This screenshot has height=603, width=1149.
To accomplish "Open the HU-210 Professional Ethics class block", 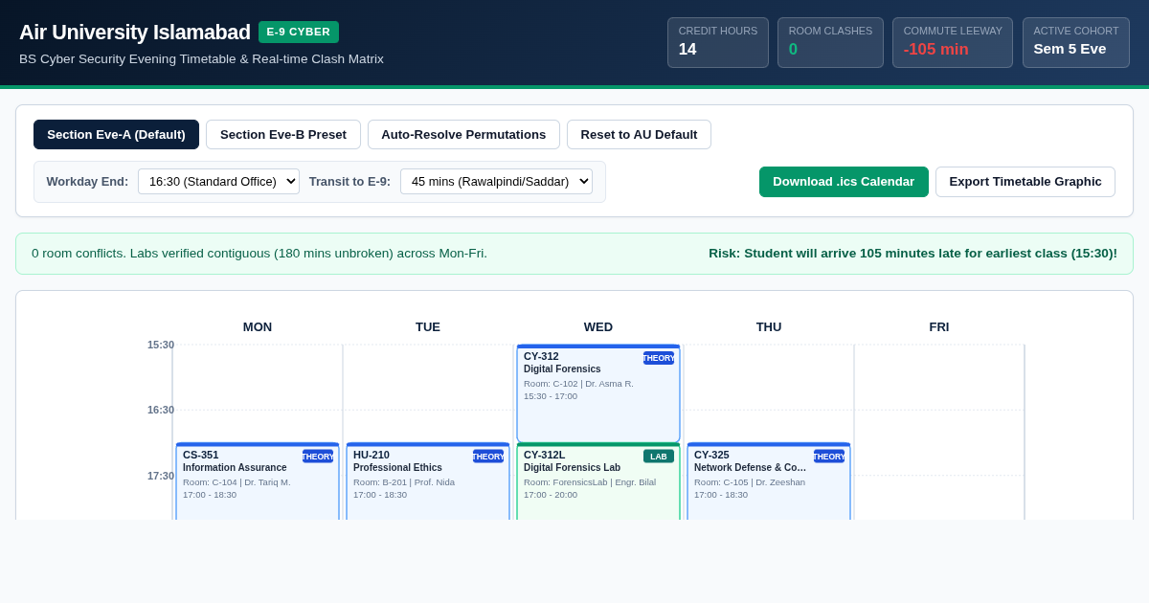I will [x=428, y=481].
